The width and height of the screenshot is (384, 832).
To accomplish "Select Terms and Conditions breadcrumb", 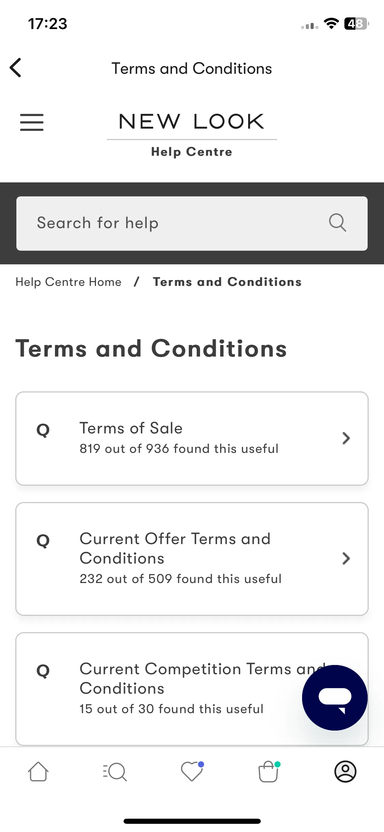I will click(227, 282).
